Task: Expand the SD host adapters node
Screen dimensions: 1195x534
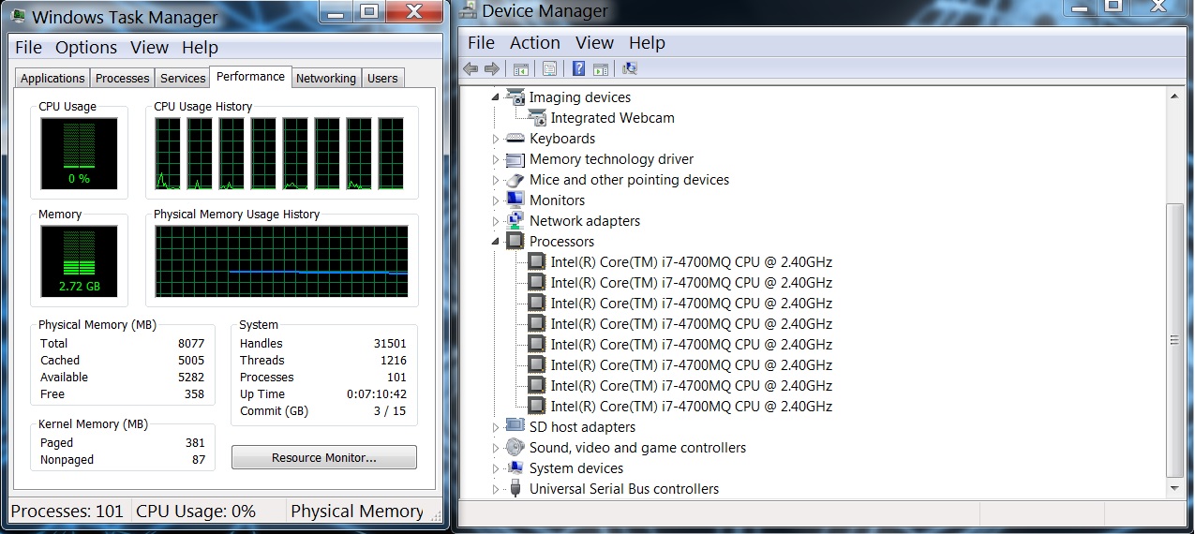Action: pyautogui.click(x=496, y=427)
